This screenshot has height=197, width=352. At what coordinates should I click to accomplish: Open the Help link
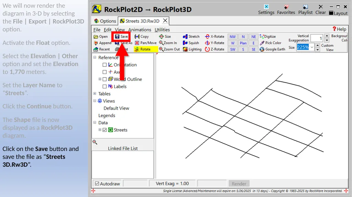click(339, 29)
